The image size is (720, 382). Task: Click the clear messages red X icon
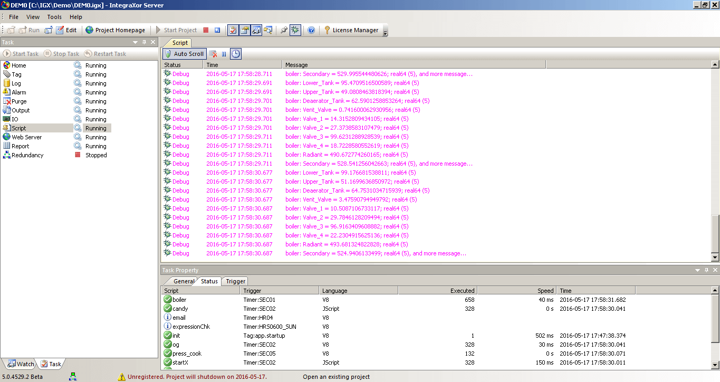coord(213,54)
